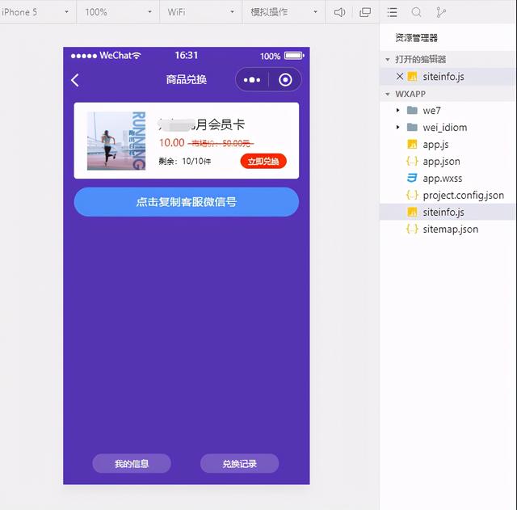This screenshot has height=510, width=517.
Task: Click the wei_idiom folder icon
Action: click(x=412, y=127)
